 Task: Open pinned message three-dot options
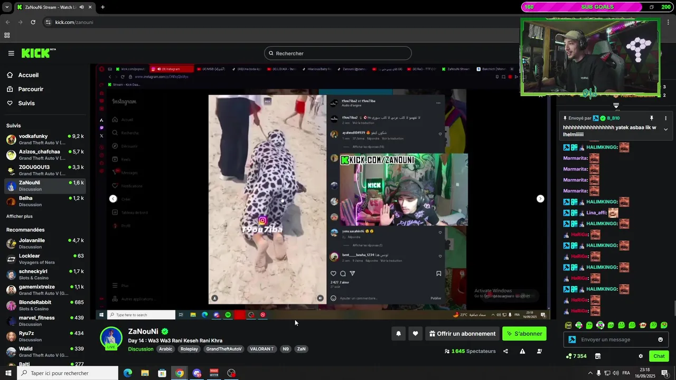(x=665, y=118)
